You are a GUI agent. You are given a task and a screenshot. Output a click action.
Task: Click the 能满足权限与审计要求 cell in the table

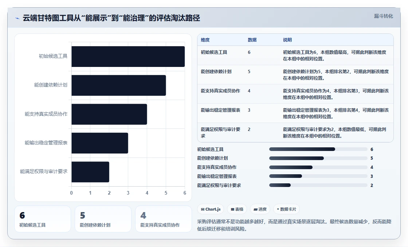[x=220, y=132]
